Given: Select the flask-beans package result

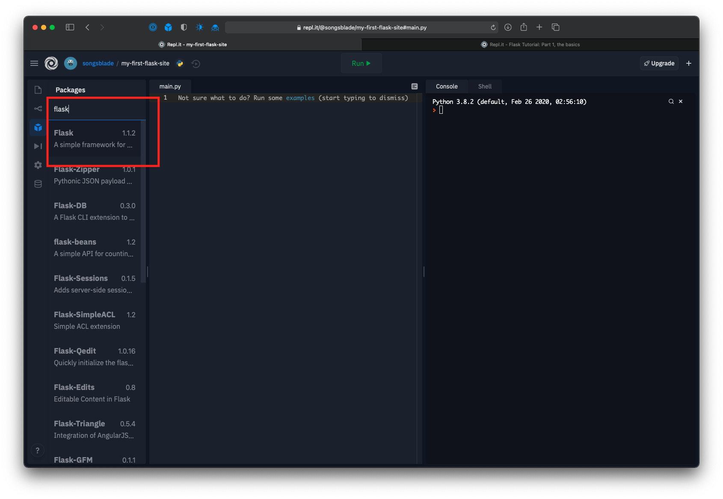Looking at the screenshot, I should [x=95, y=248].
